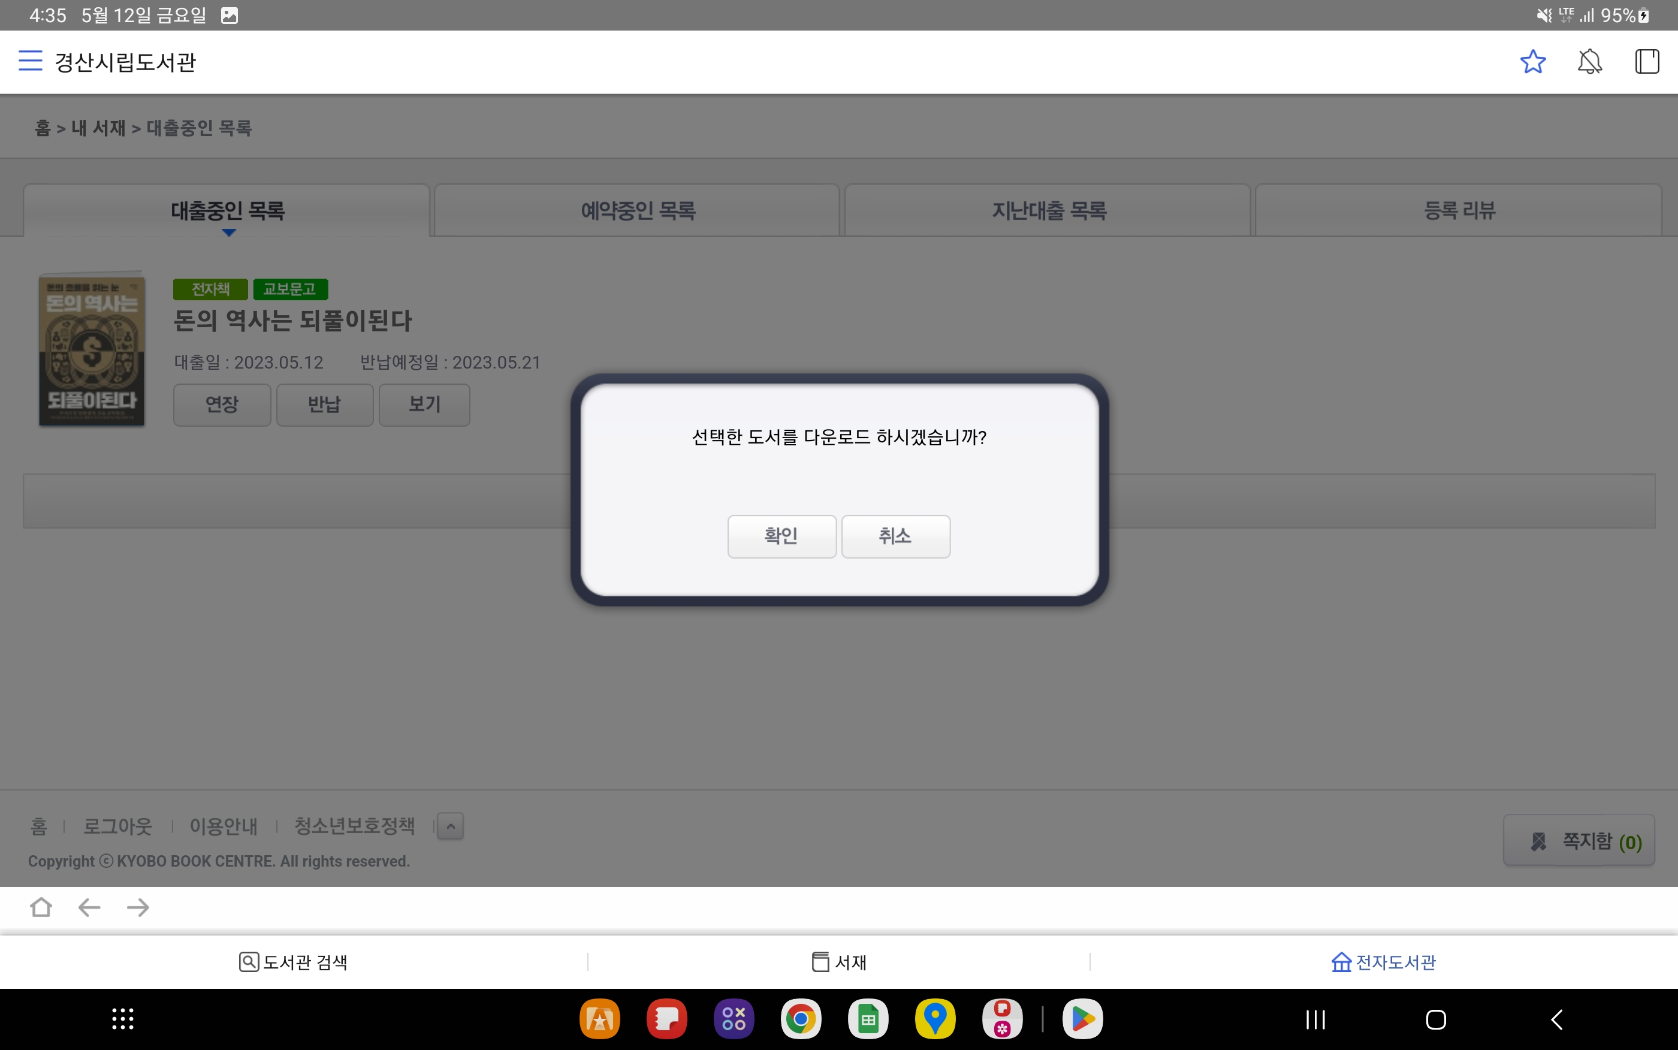Open the hamburger menu icon

(x=30, y=61)
